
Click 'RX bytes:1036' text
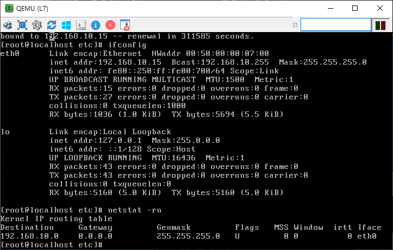click(80, 115)
